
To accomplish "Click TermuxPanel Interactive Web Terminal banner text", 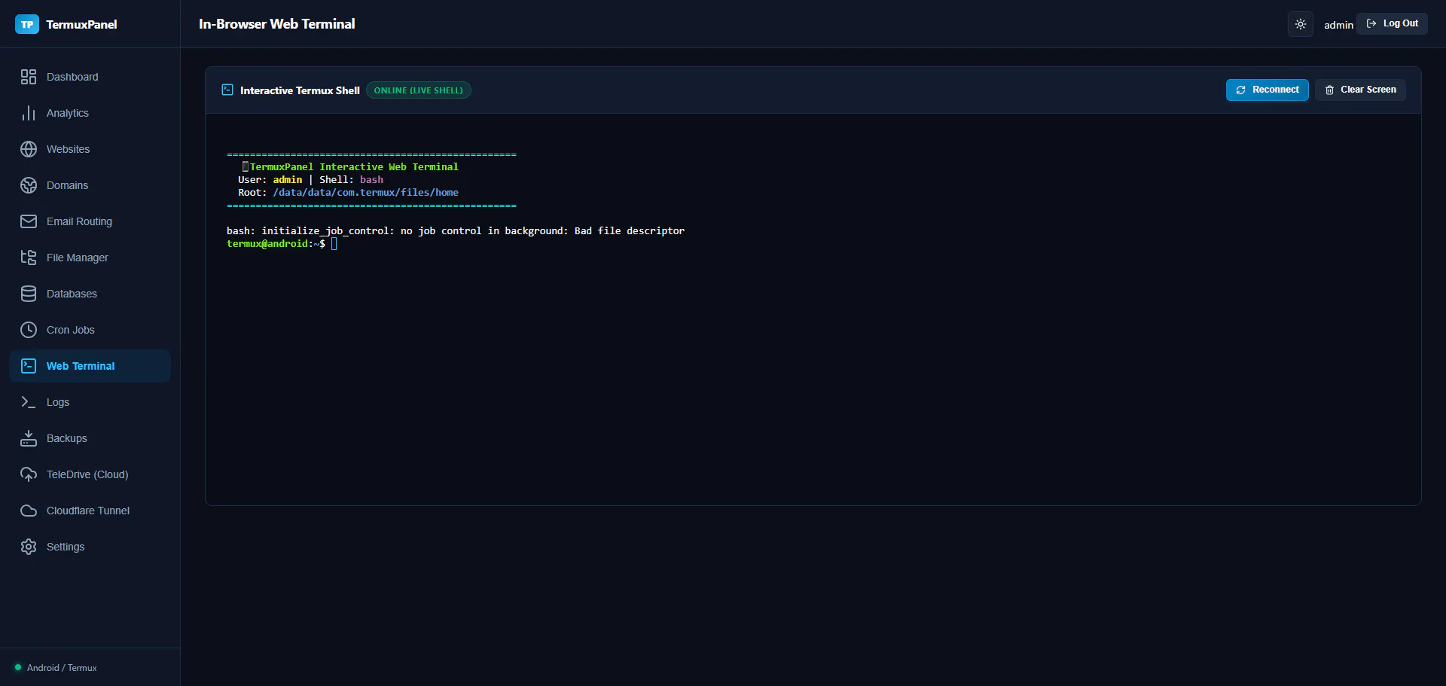I will coord(354,167).
